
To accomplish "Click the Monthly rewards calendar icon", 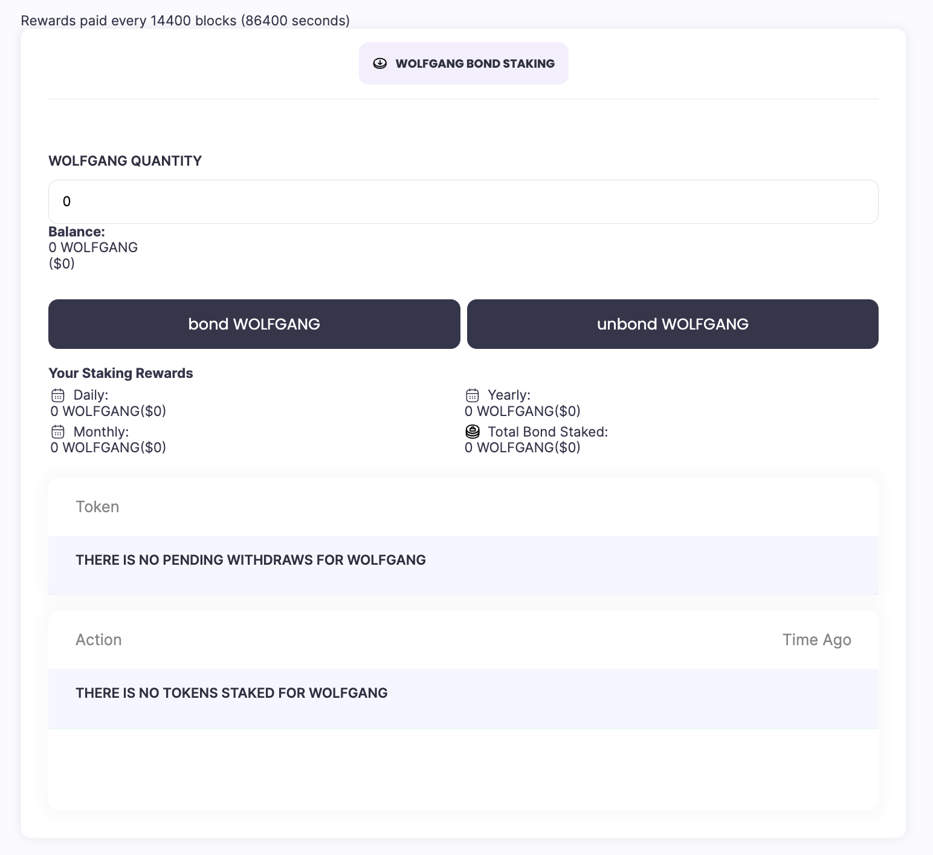I will point(58,432).
